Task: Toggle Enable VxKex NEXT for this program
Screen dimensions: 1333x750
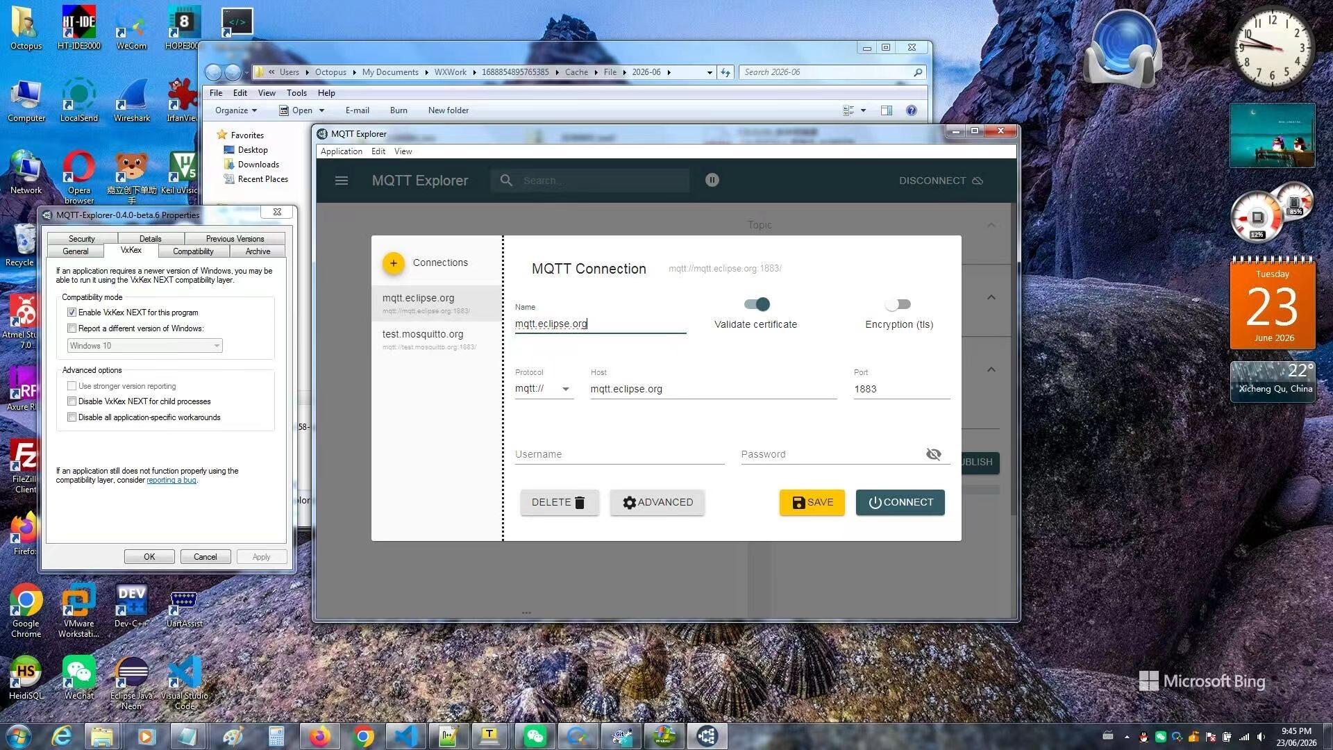Action: coord(72,312)
